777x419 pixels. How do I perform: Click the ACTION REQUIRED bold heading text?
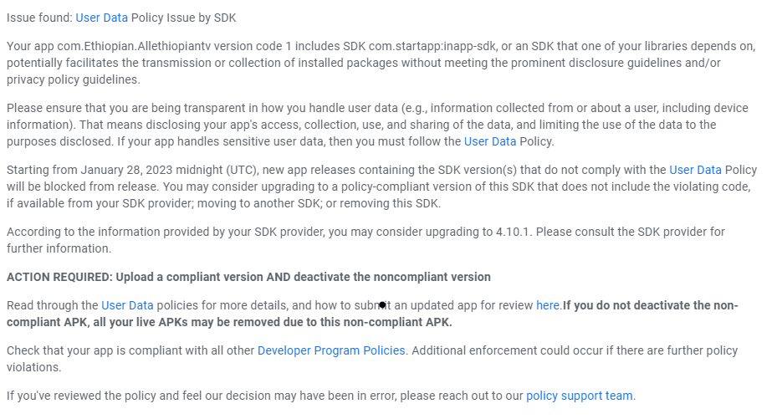coord(248,277)
